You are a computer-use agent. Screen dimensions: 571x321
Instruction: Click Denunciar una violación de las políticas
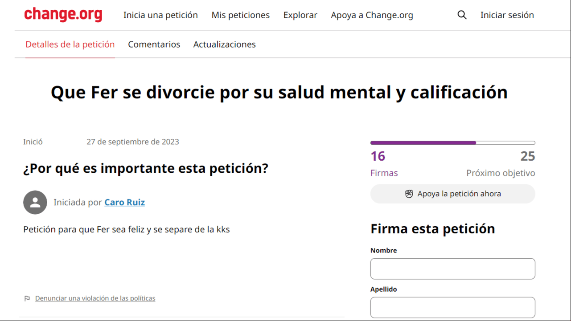[95, 298]
